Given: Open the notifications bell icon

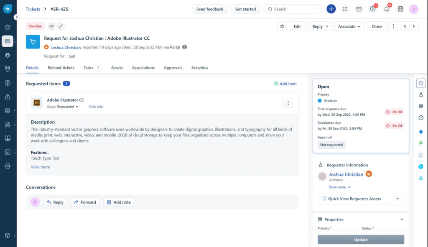Looking at the screenshot, I should tap(387, 9).
